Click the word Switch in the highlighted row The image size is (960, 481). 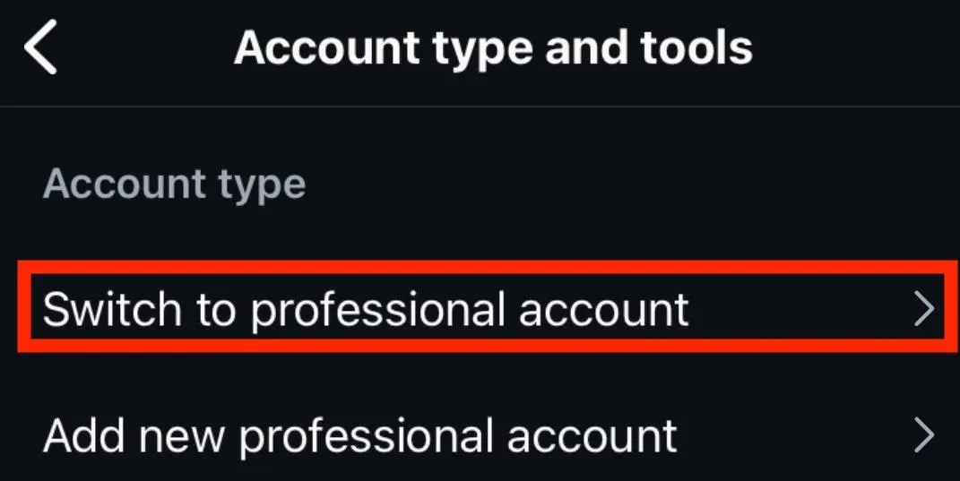pyautogui.click(x=112, y=308)
